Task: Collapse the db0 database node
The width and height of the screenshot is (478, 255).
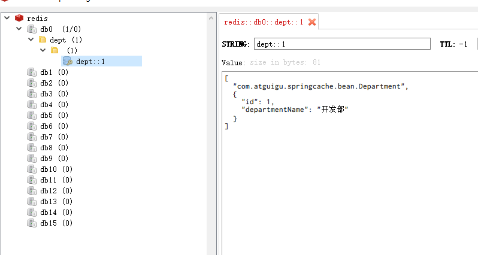Action: pyautogui.click(x=19, y=29)
